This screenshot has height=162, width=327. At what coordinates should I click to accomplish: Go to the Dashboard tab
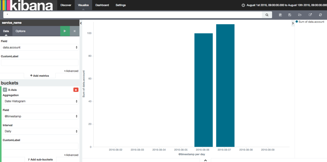tap(102, 5)
